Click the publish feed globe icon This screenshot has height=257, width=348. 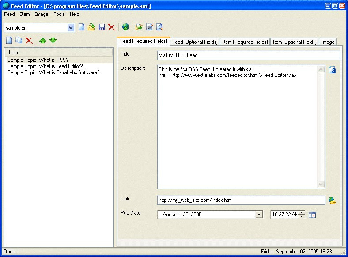coord(126,27)
